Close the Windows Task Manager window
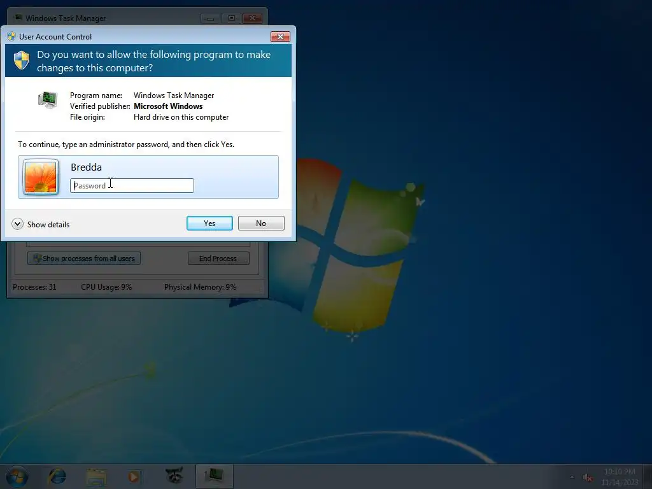Screen dimensions: 652x489 coord(252,18)
